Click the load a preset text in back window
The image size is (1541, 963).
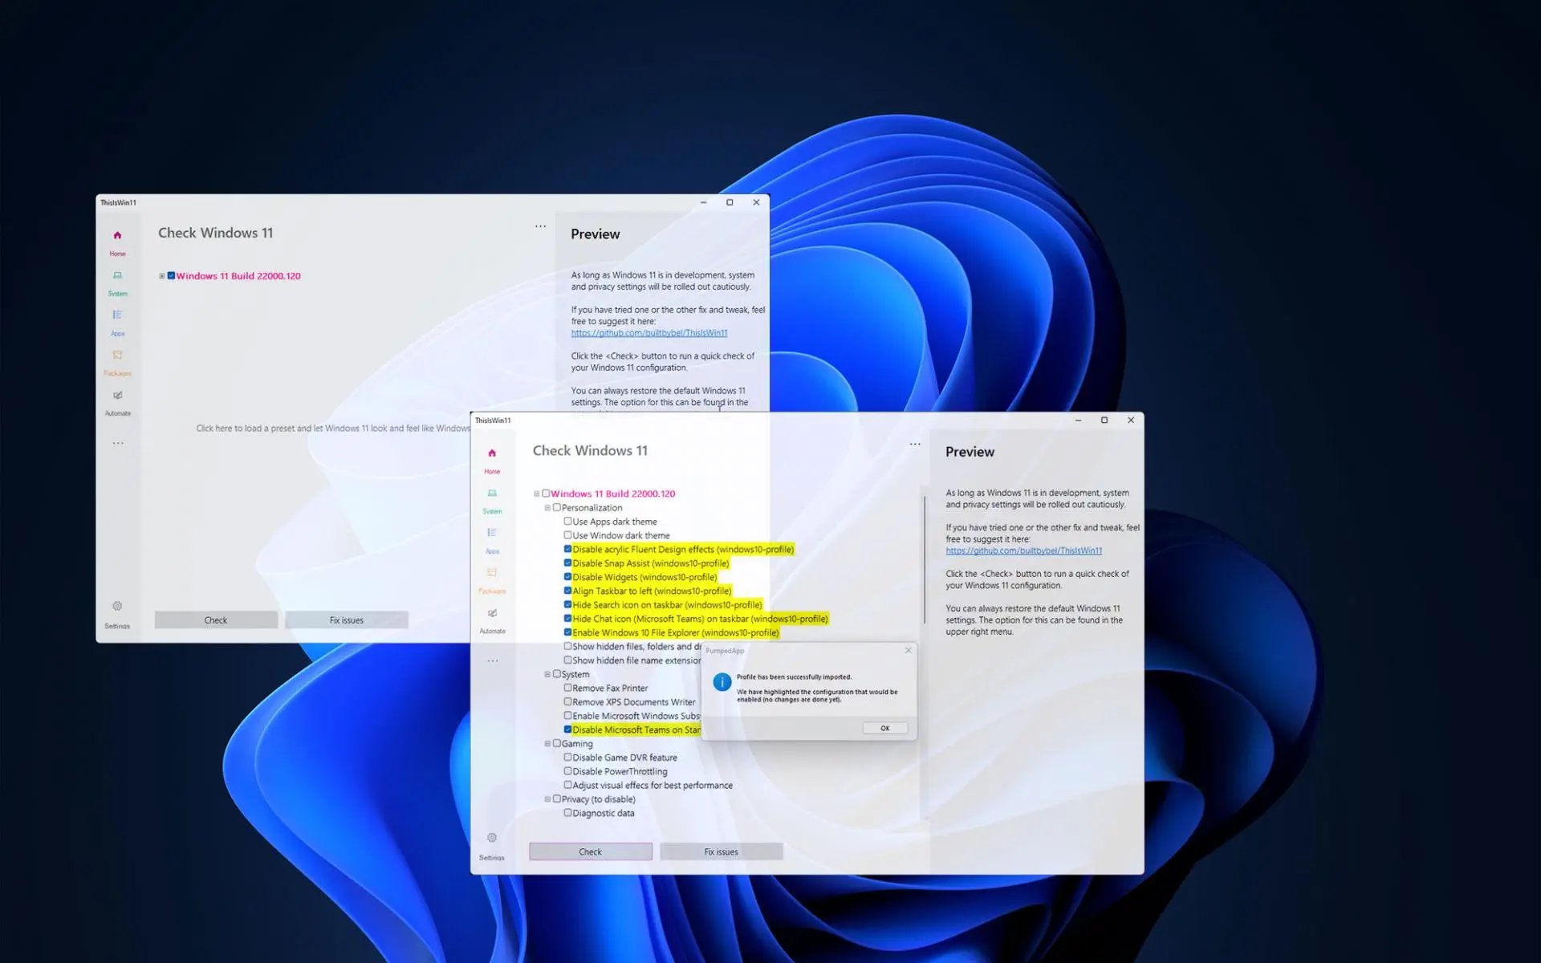[333, 429]
